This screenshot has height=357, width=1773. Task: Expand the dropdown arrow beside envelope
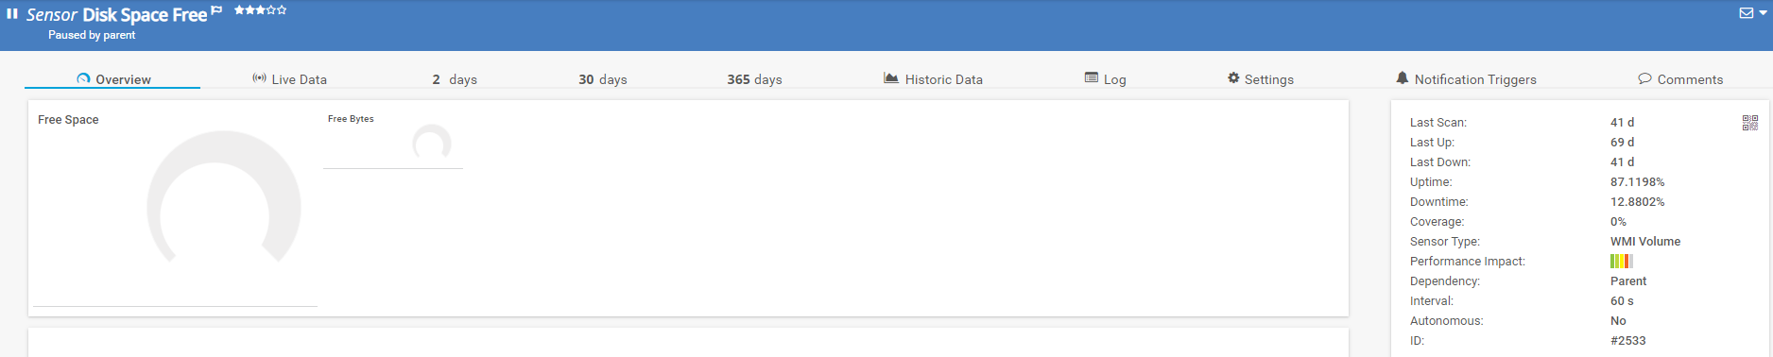(1763, 13)
